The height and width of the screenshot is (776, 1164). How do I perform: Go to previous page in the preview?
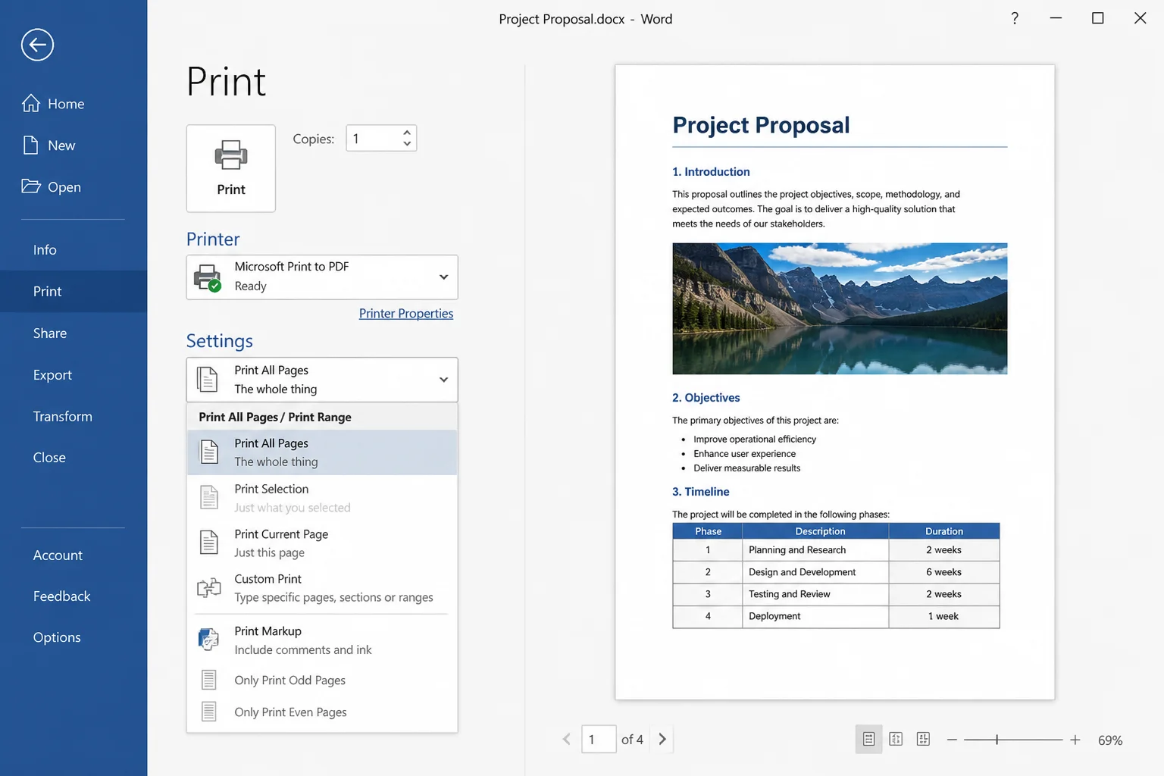tap(566, 739)
